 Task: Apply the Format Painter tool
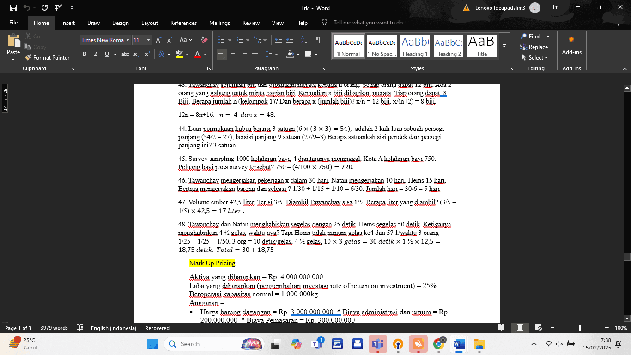tap(47, 58)
